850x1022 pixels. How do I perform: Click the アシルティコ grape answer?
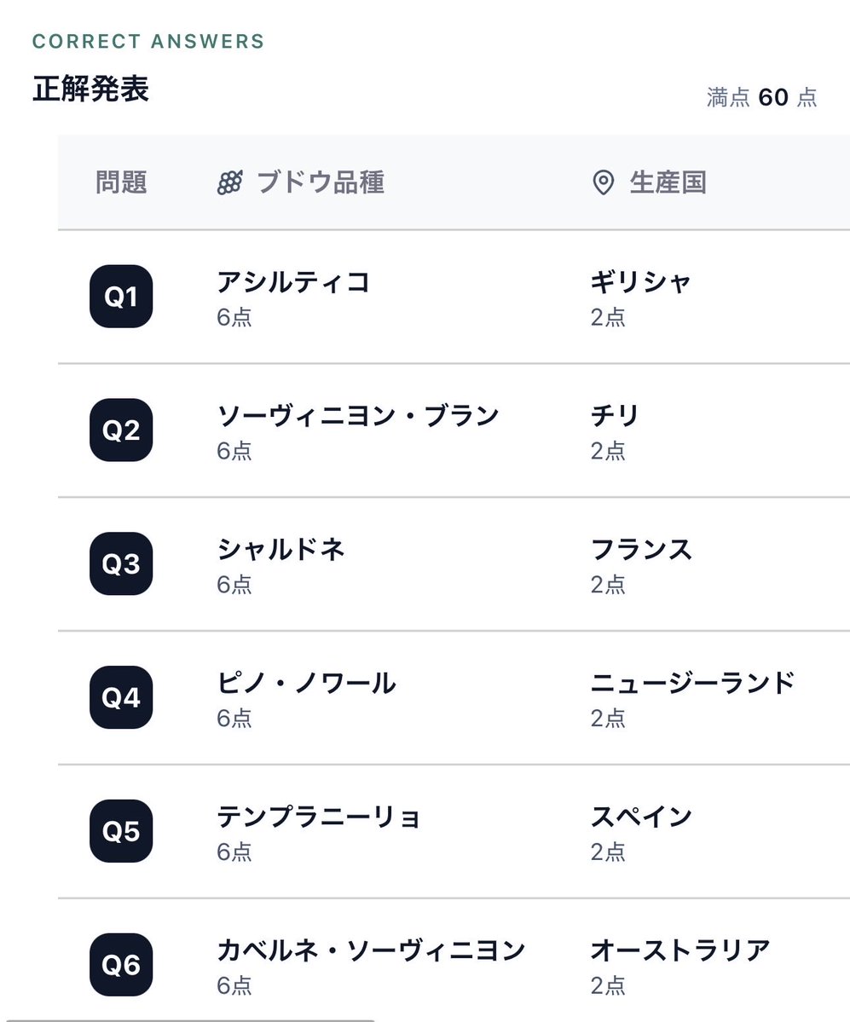293,282
